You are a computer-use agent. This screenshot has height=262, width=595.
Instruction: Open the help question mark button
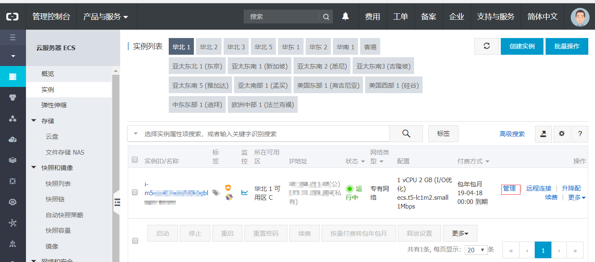pyautogui.click(x=580, y=134)
